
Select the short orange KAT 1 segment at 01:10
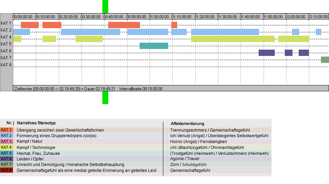(174, 25)
